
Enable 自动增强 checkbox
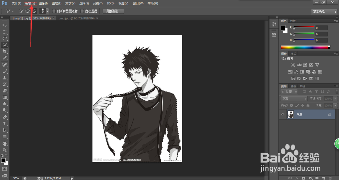(82, 11)
